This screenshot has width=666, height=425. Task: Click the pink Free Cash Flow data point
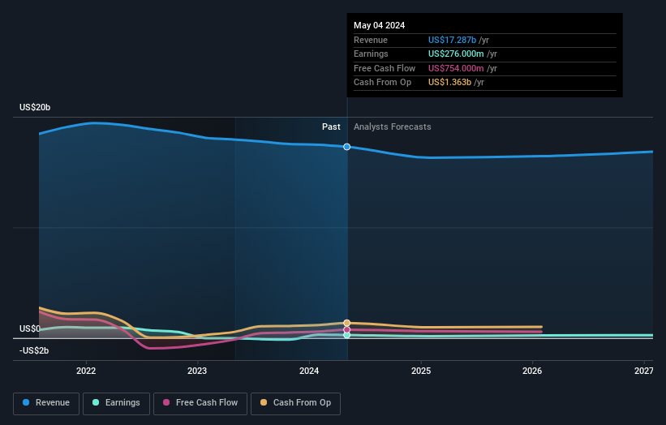point(347,329)
